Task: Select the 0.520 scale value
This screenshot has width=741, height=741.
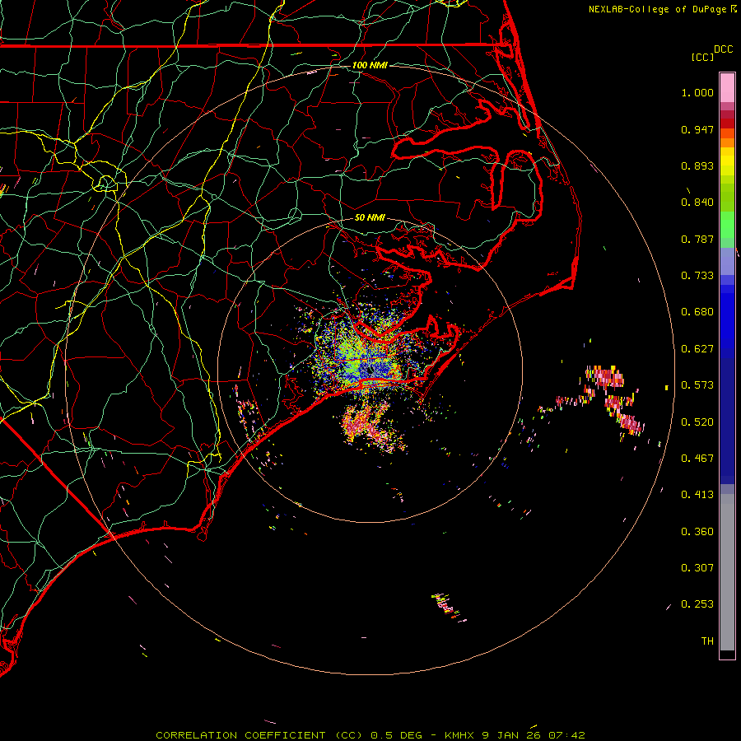Action: click(697, 422)
